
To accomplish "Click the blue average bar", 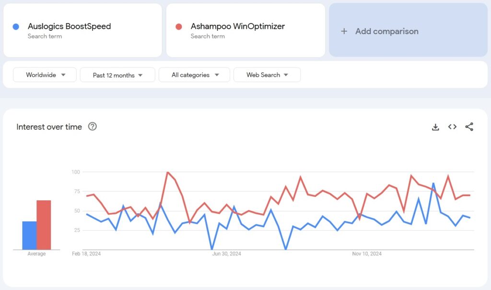I will (29, 235).
